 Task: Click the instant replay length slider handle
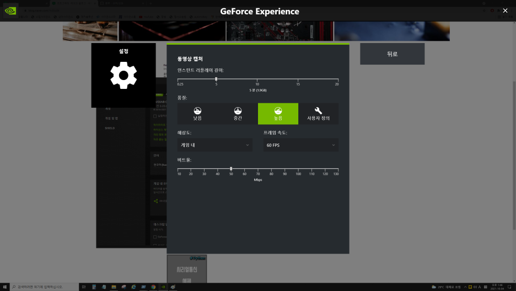tap(216, 79)
